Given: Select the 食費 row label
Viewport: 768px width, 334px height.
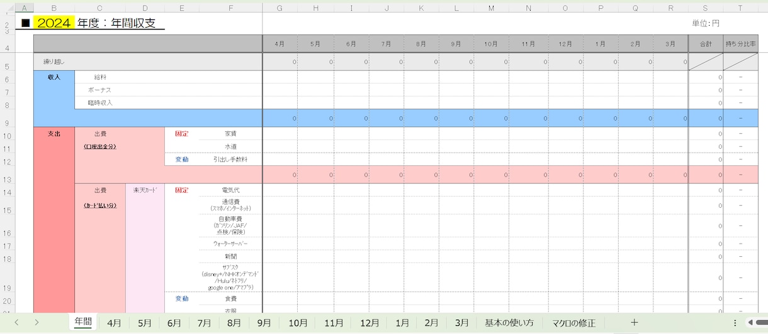Looking at the screenshot, I should 230,298.
